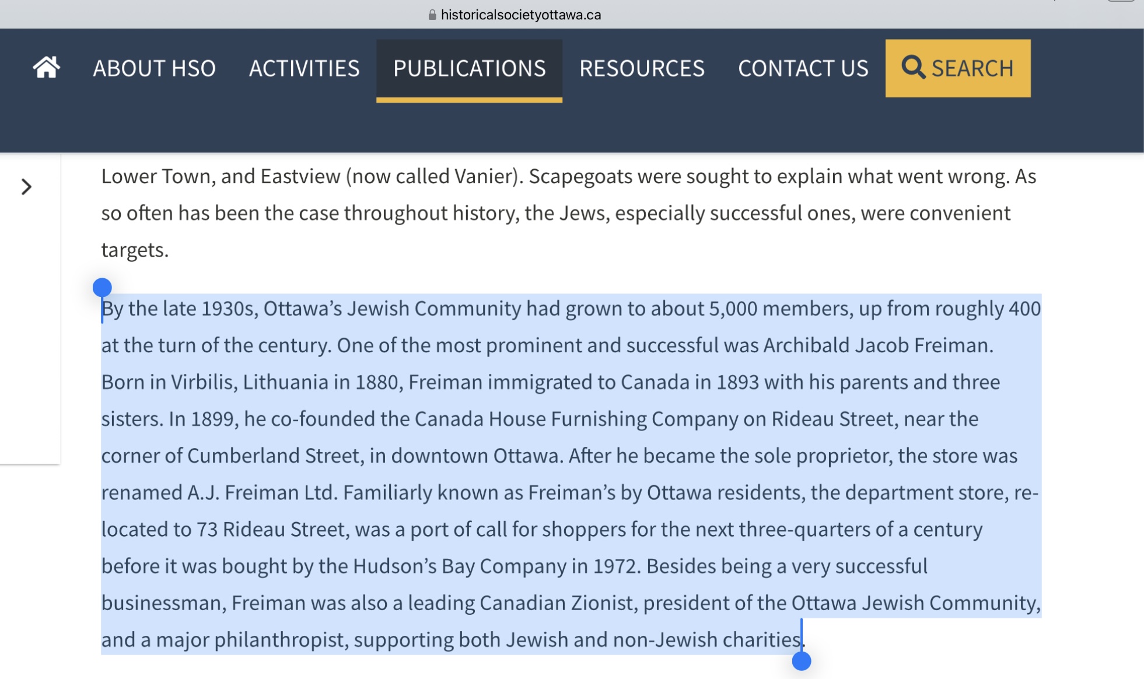Click the text '73 Rideau Street' in paragraph

point(271,529)
